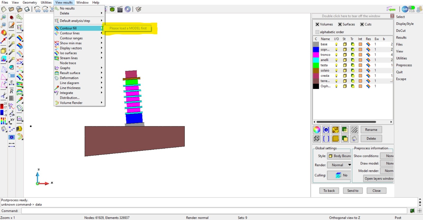Toggle the Volumes checkbox
423x220 pixels.
click(x=317, y=24)
